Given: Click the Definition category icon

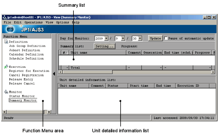Looking at the screenshot, I should pyautogui.click(x=6, y=42).
